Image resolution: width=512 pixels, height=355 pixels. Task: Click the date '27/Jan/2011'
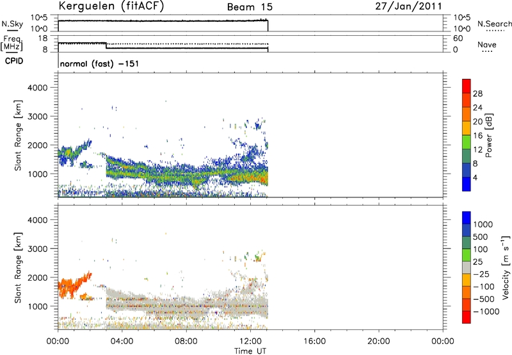[408, 6]
